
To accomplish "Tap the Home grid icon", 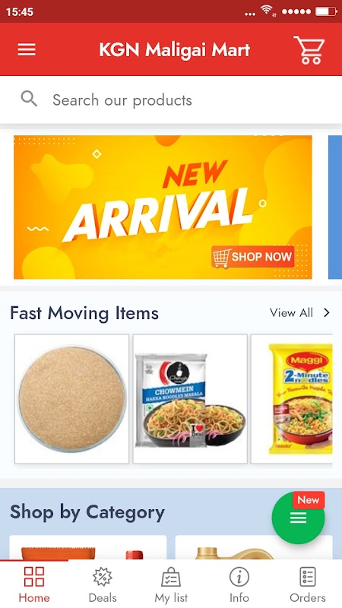I will click(x=34, y=577).
